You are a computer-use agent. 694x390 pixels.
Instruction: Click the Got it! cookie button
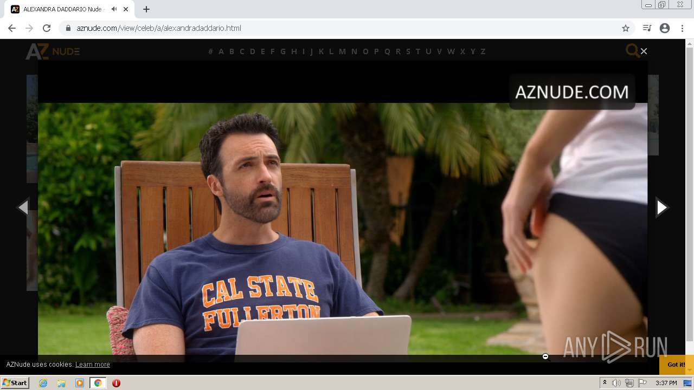point(676,365)
